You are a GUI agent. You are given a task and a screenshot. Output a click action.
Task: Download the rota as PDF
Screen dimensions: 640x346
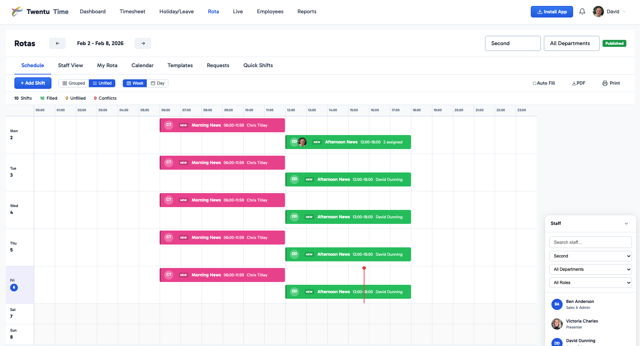578,83
